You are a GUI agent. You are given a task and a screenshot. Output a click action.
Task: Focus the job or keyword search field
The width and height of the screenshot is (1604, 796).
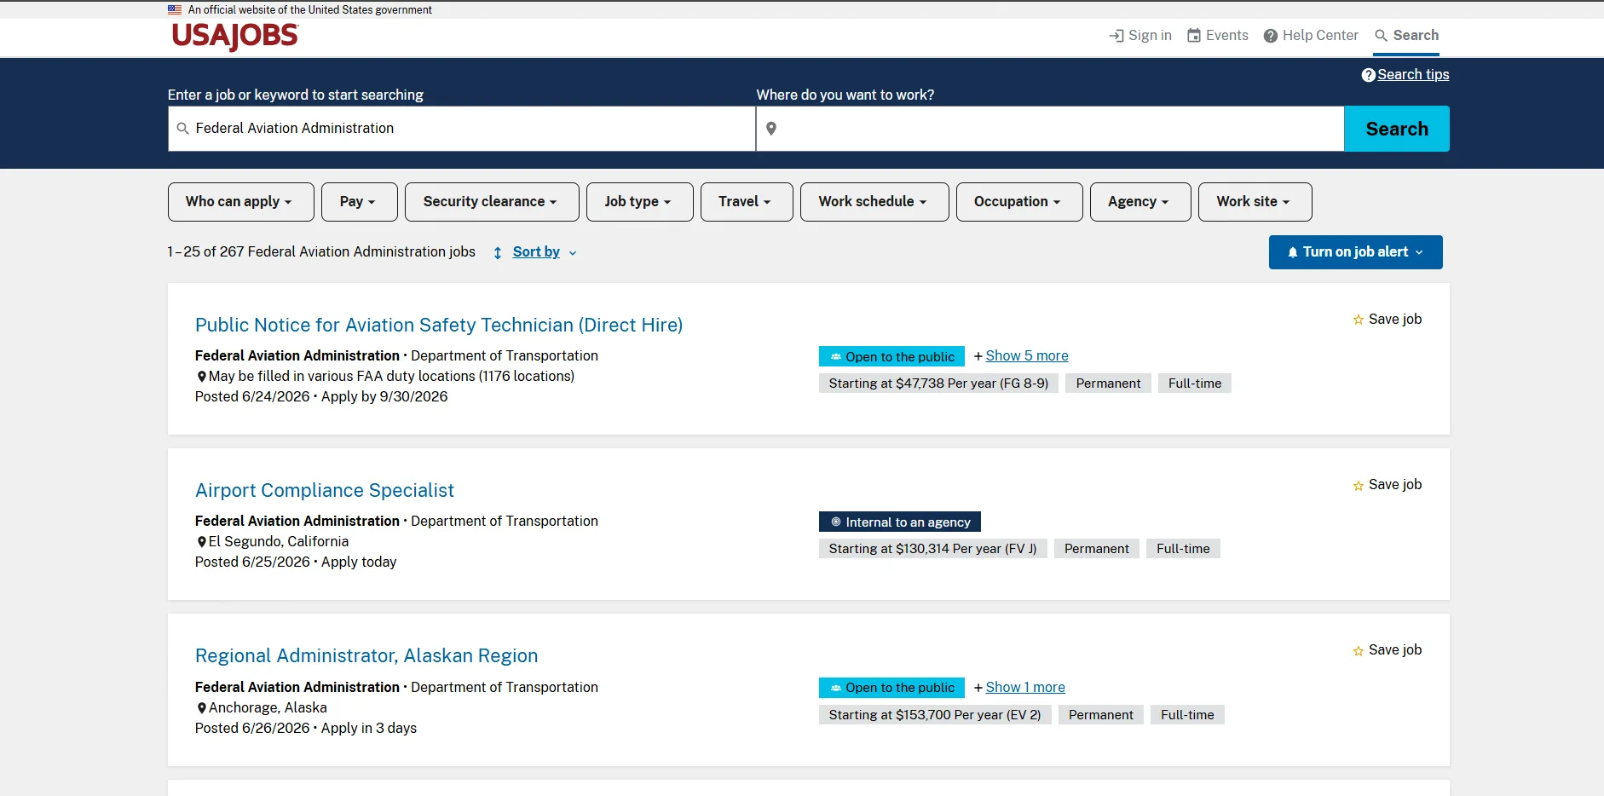tap(462, 129)
